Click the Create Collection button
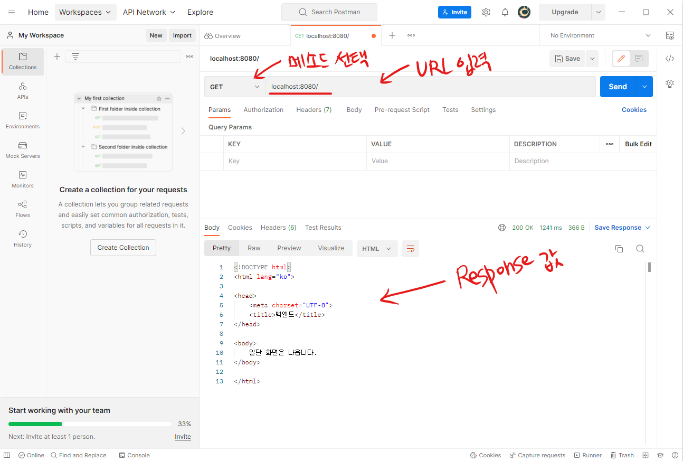This screenshot has height=461, width=683. [123, 248]
